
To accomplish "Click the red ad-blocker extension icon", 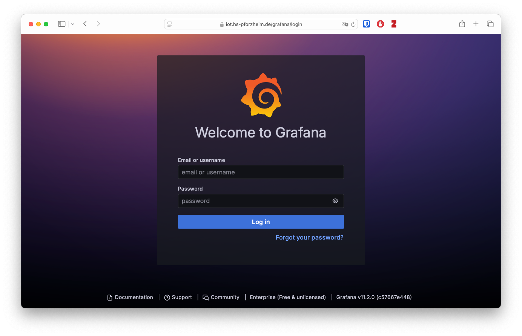I will click(380, 24).
